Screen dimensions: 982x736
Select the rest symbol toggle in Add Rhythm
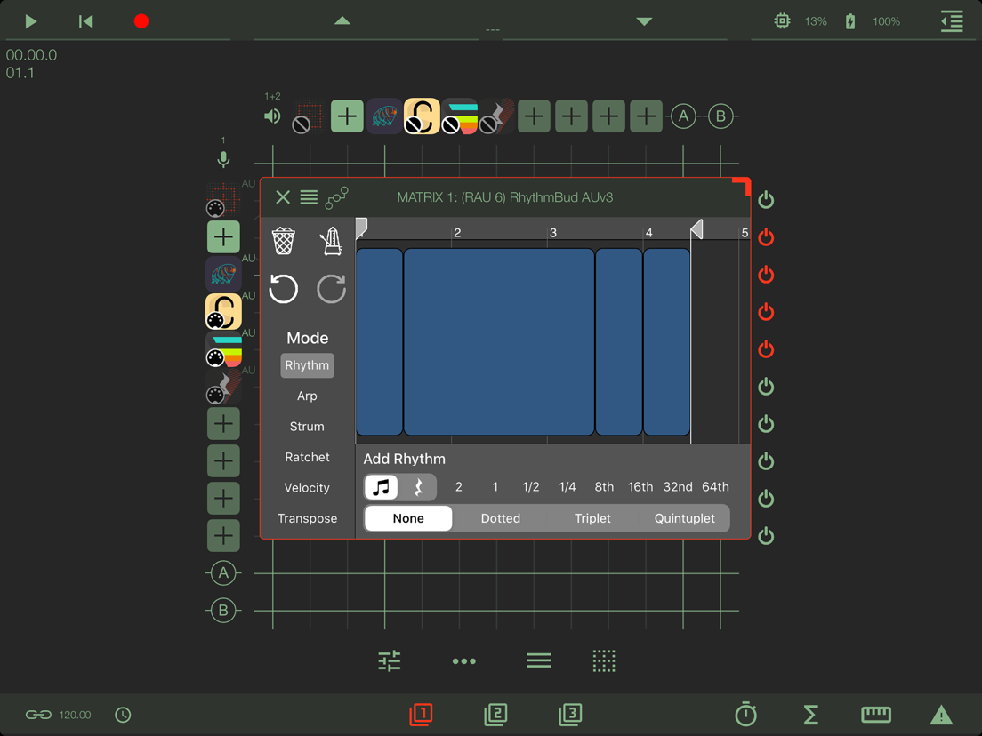tap(418, 487)
